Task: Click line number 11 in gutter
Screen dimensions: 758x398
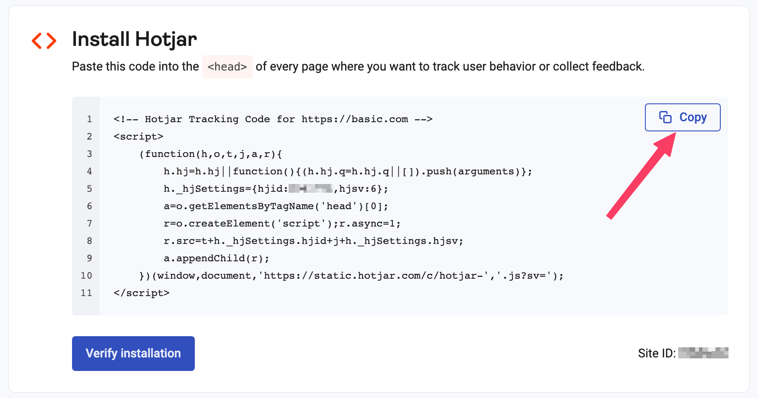Action: [x=87, y=293]
